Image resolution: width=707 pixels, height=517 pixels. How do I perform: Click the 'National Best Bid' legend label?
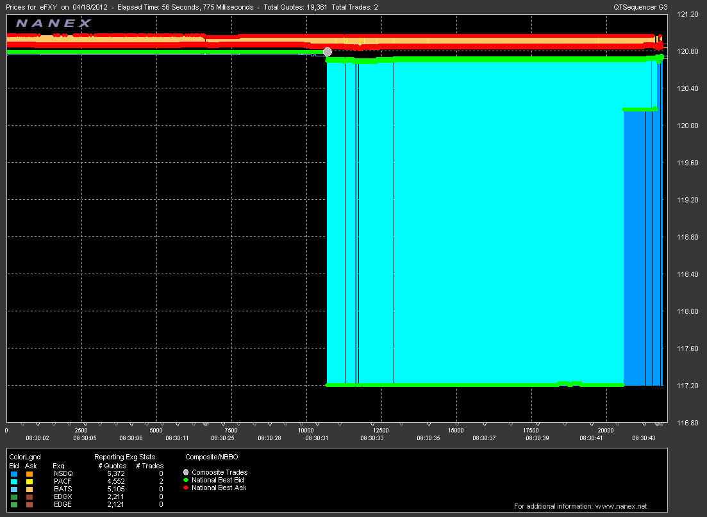coord(218,480)
